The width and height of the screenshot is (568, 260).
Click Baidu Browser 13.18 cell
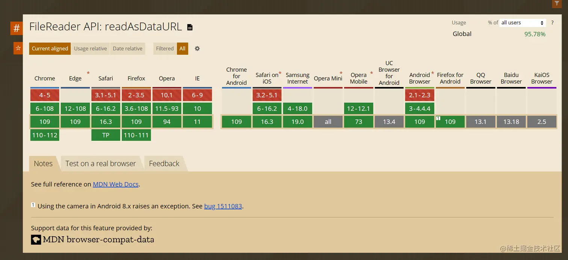coord(511,122)
